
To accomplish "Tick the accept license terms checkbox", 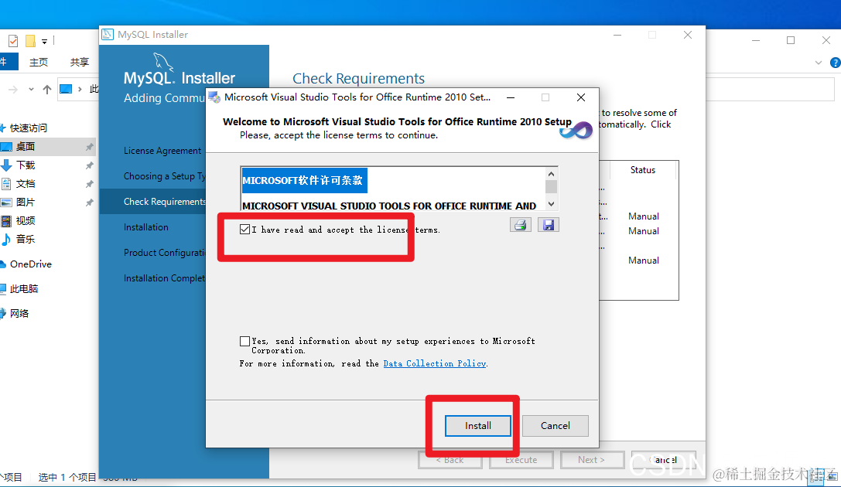I will [245, 230].
